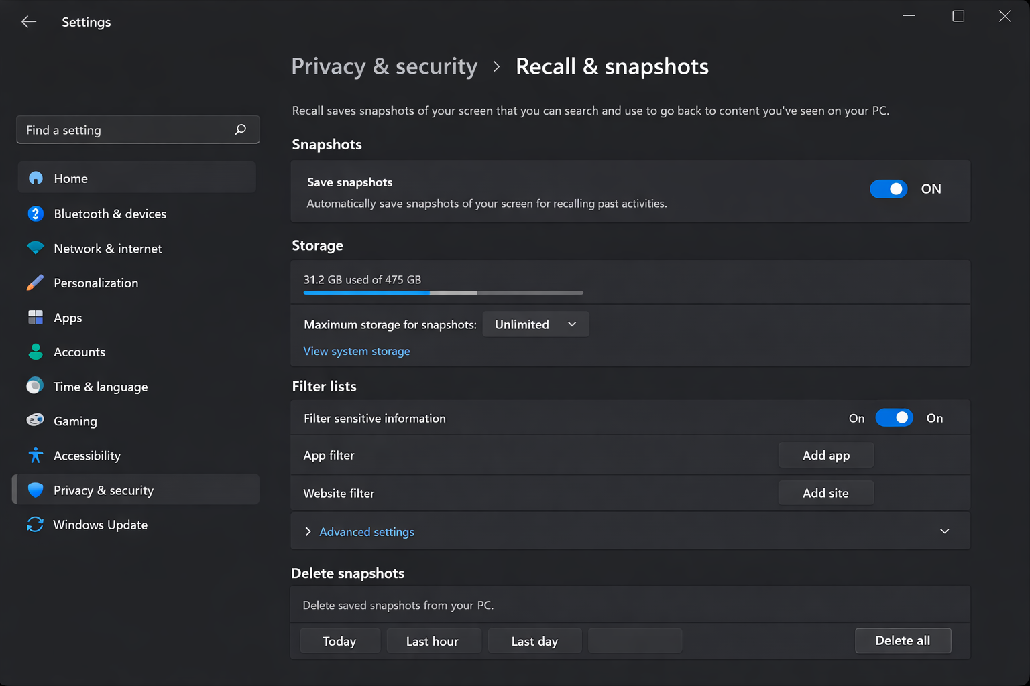Click the Advanced settings label
The height and width of the screenshot is (686, 1030).
click(367, 531)
